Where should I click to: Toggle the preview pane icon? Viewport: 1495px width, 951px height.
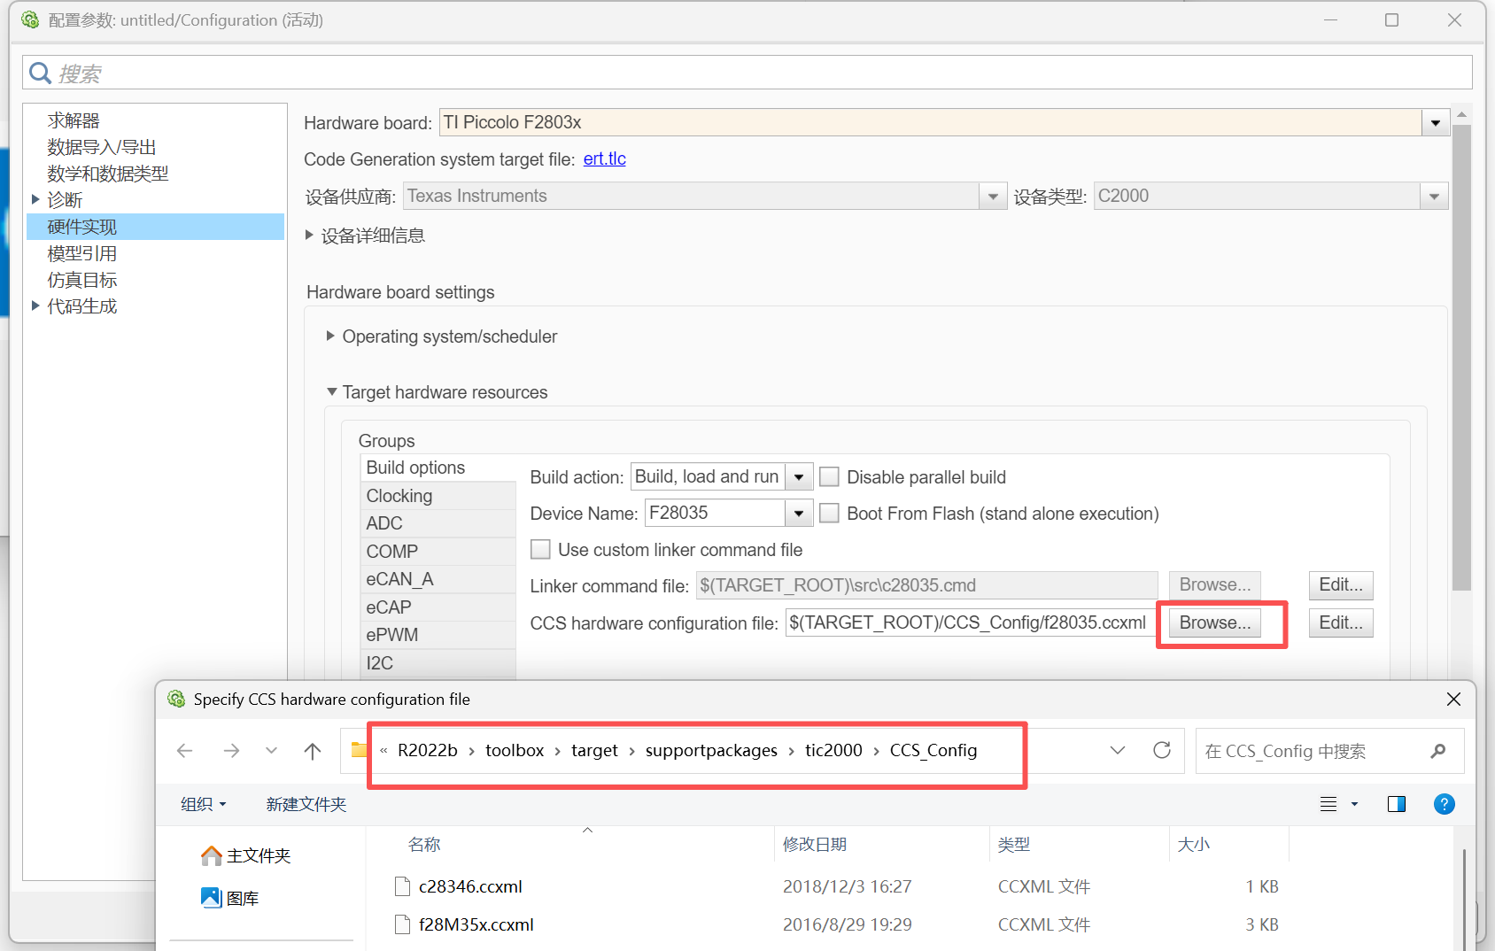click(1397, 804)
